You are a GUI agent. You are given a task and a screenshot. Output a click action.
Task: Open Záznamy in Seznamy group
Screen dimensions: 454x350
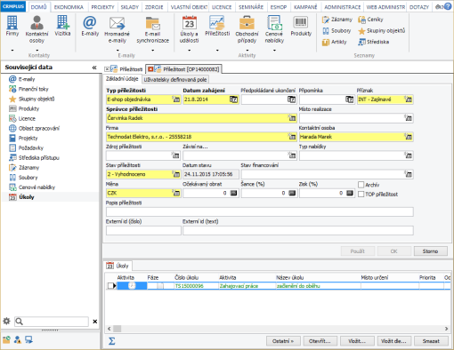[x=337, y=20]
